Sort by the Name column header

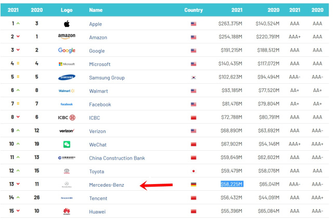pos(96,10)
